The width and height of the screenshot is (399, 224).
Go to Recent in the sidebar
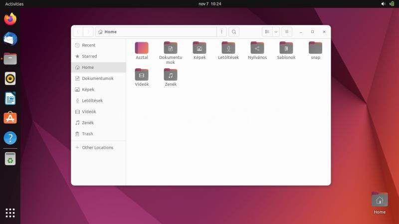point(88,45)
